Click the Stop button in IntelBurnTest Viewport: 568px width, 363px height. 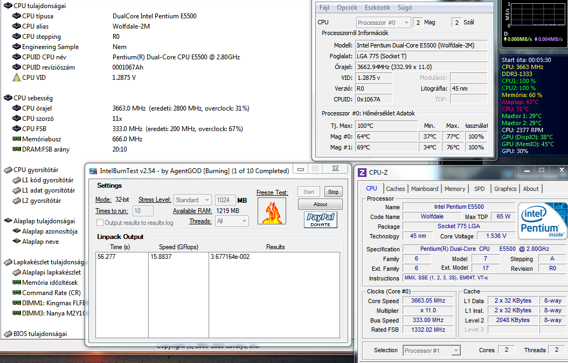pos(333,192)
